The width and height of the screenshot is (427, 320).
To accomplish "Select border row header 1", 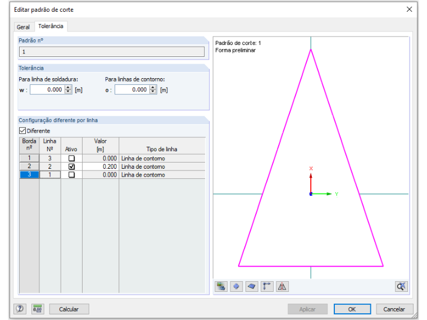I will (29, 158).
